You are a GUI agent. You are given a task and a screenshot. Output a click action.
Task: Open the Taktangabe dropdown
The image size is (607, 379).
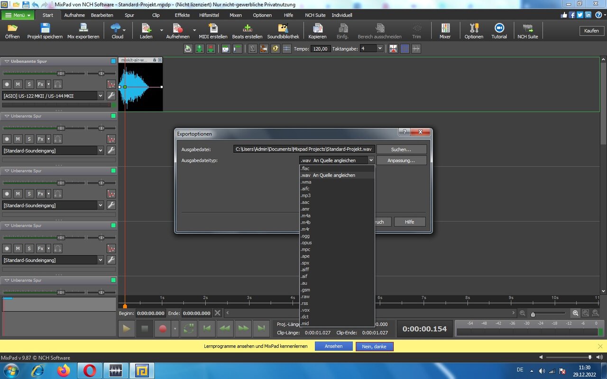[380, 48]
